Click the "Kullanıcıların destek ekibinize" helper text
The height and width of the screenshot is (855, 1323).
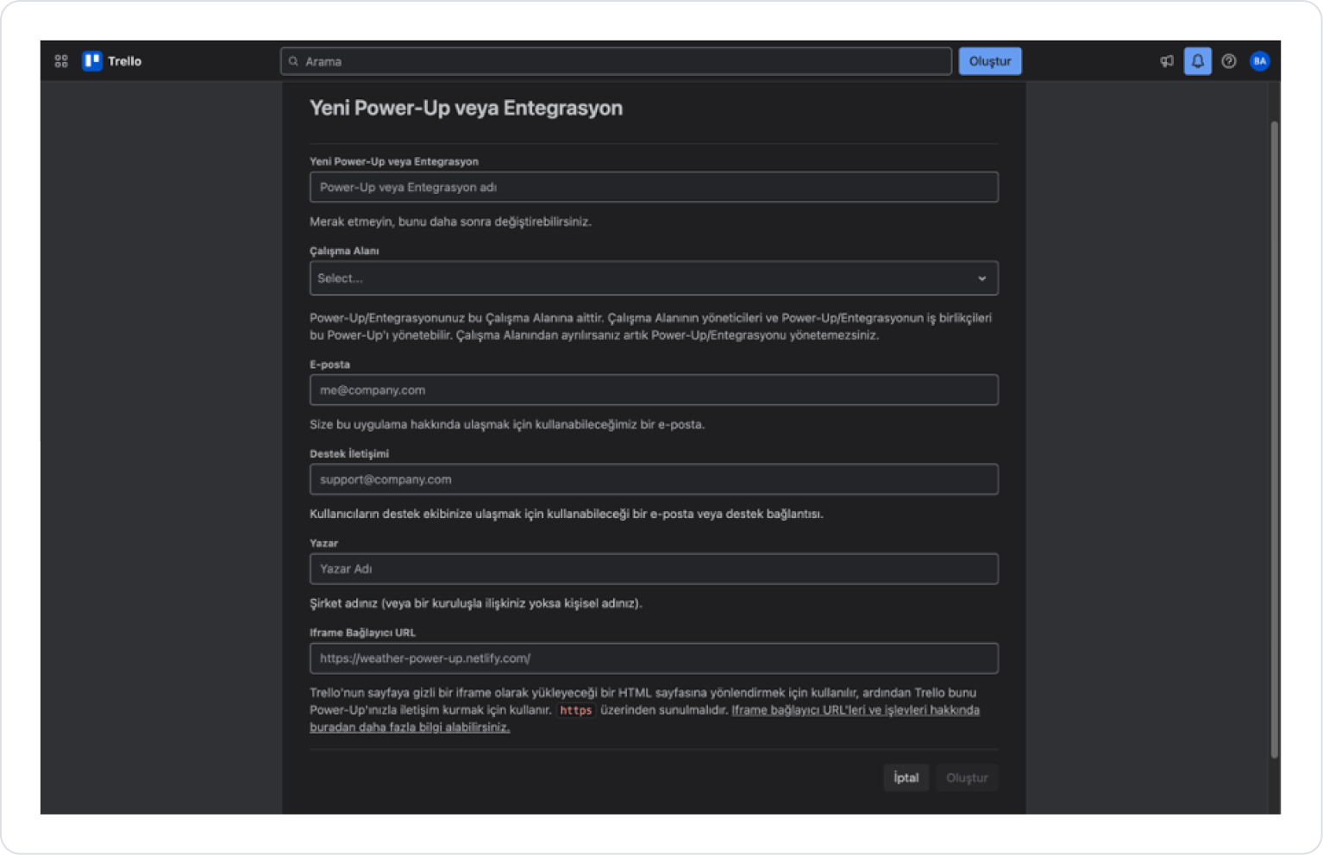567,514
